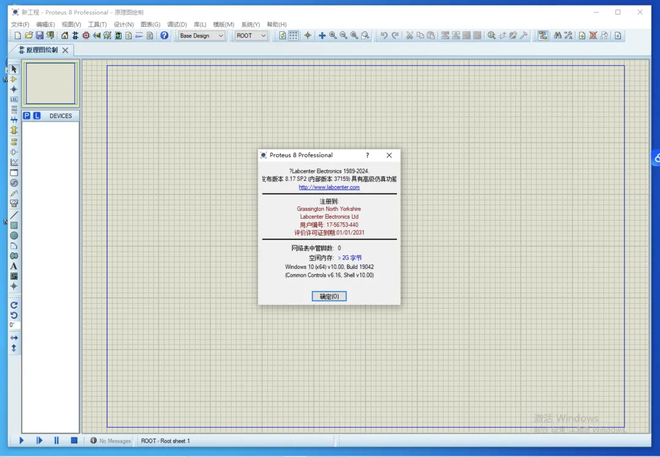
Task: Open the blue question mark help icon
Action: 164,36
